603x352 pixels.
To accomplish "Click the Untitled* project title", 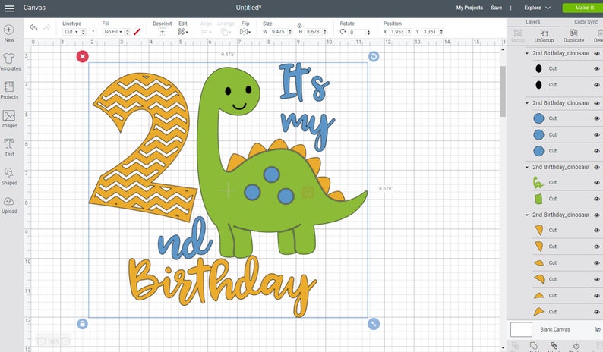I will 248,8.
